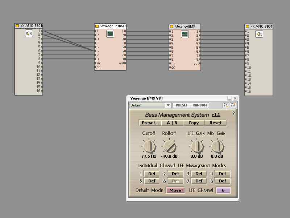This screenshot has height=218, width=290.
Task: Click channel 2 Def mode button
Action: pos(175,174)
